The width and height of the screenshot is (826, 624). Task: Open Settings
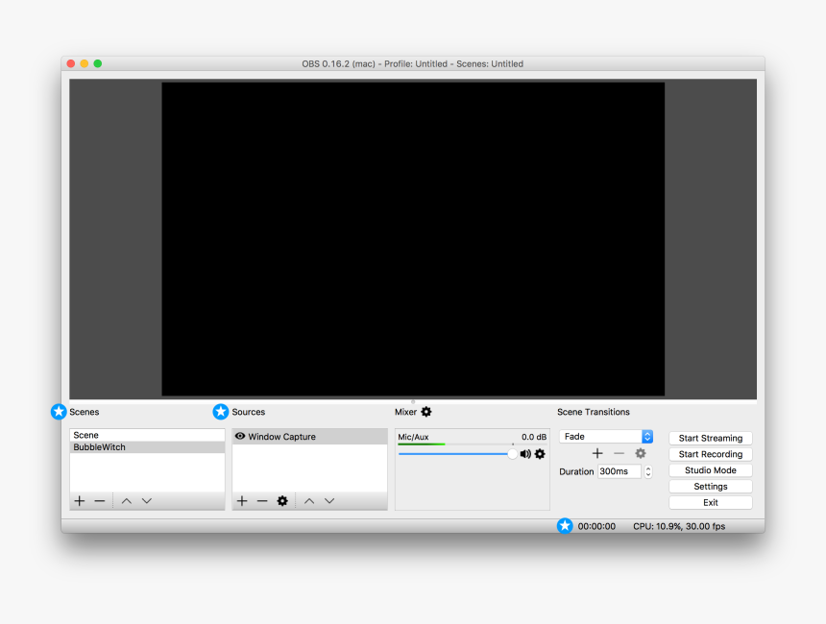pos(710,487)
